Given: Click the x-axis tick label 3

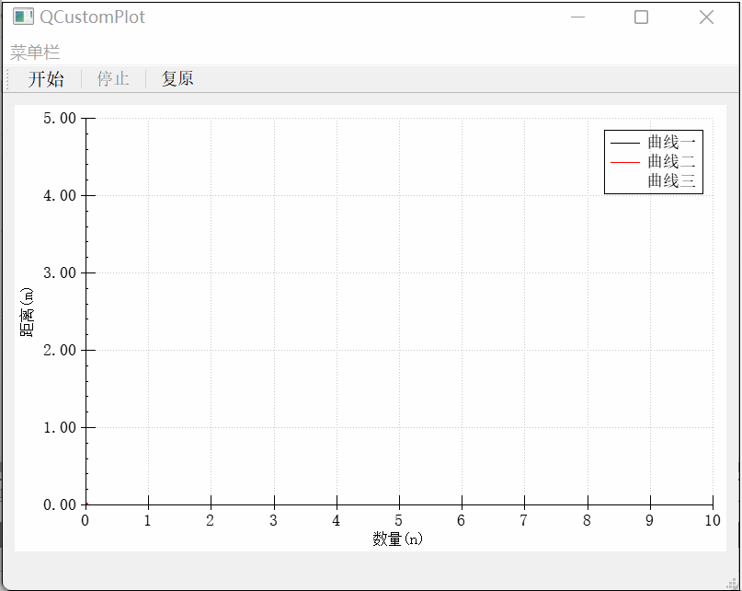Looking at the screenshot, I should coord(273,521).
